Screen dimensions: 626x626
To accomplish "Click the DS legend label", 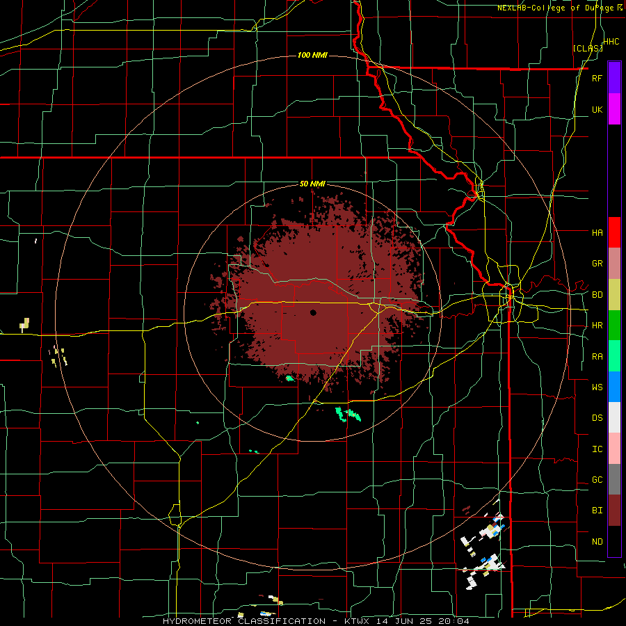I will 597,418.
